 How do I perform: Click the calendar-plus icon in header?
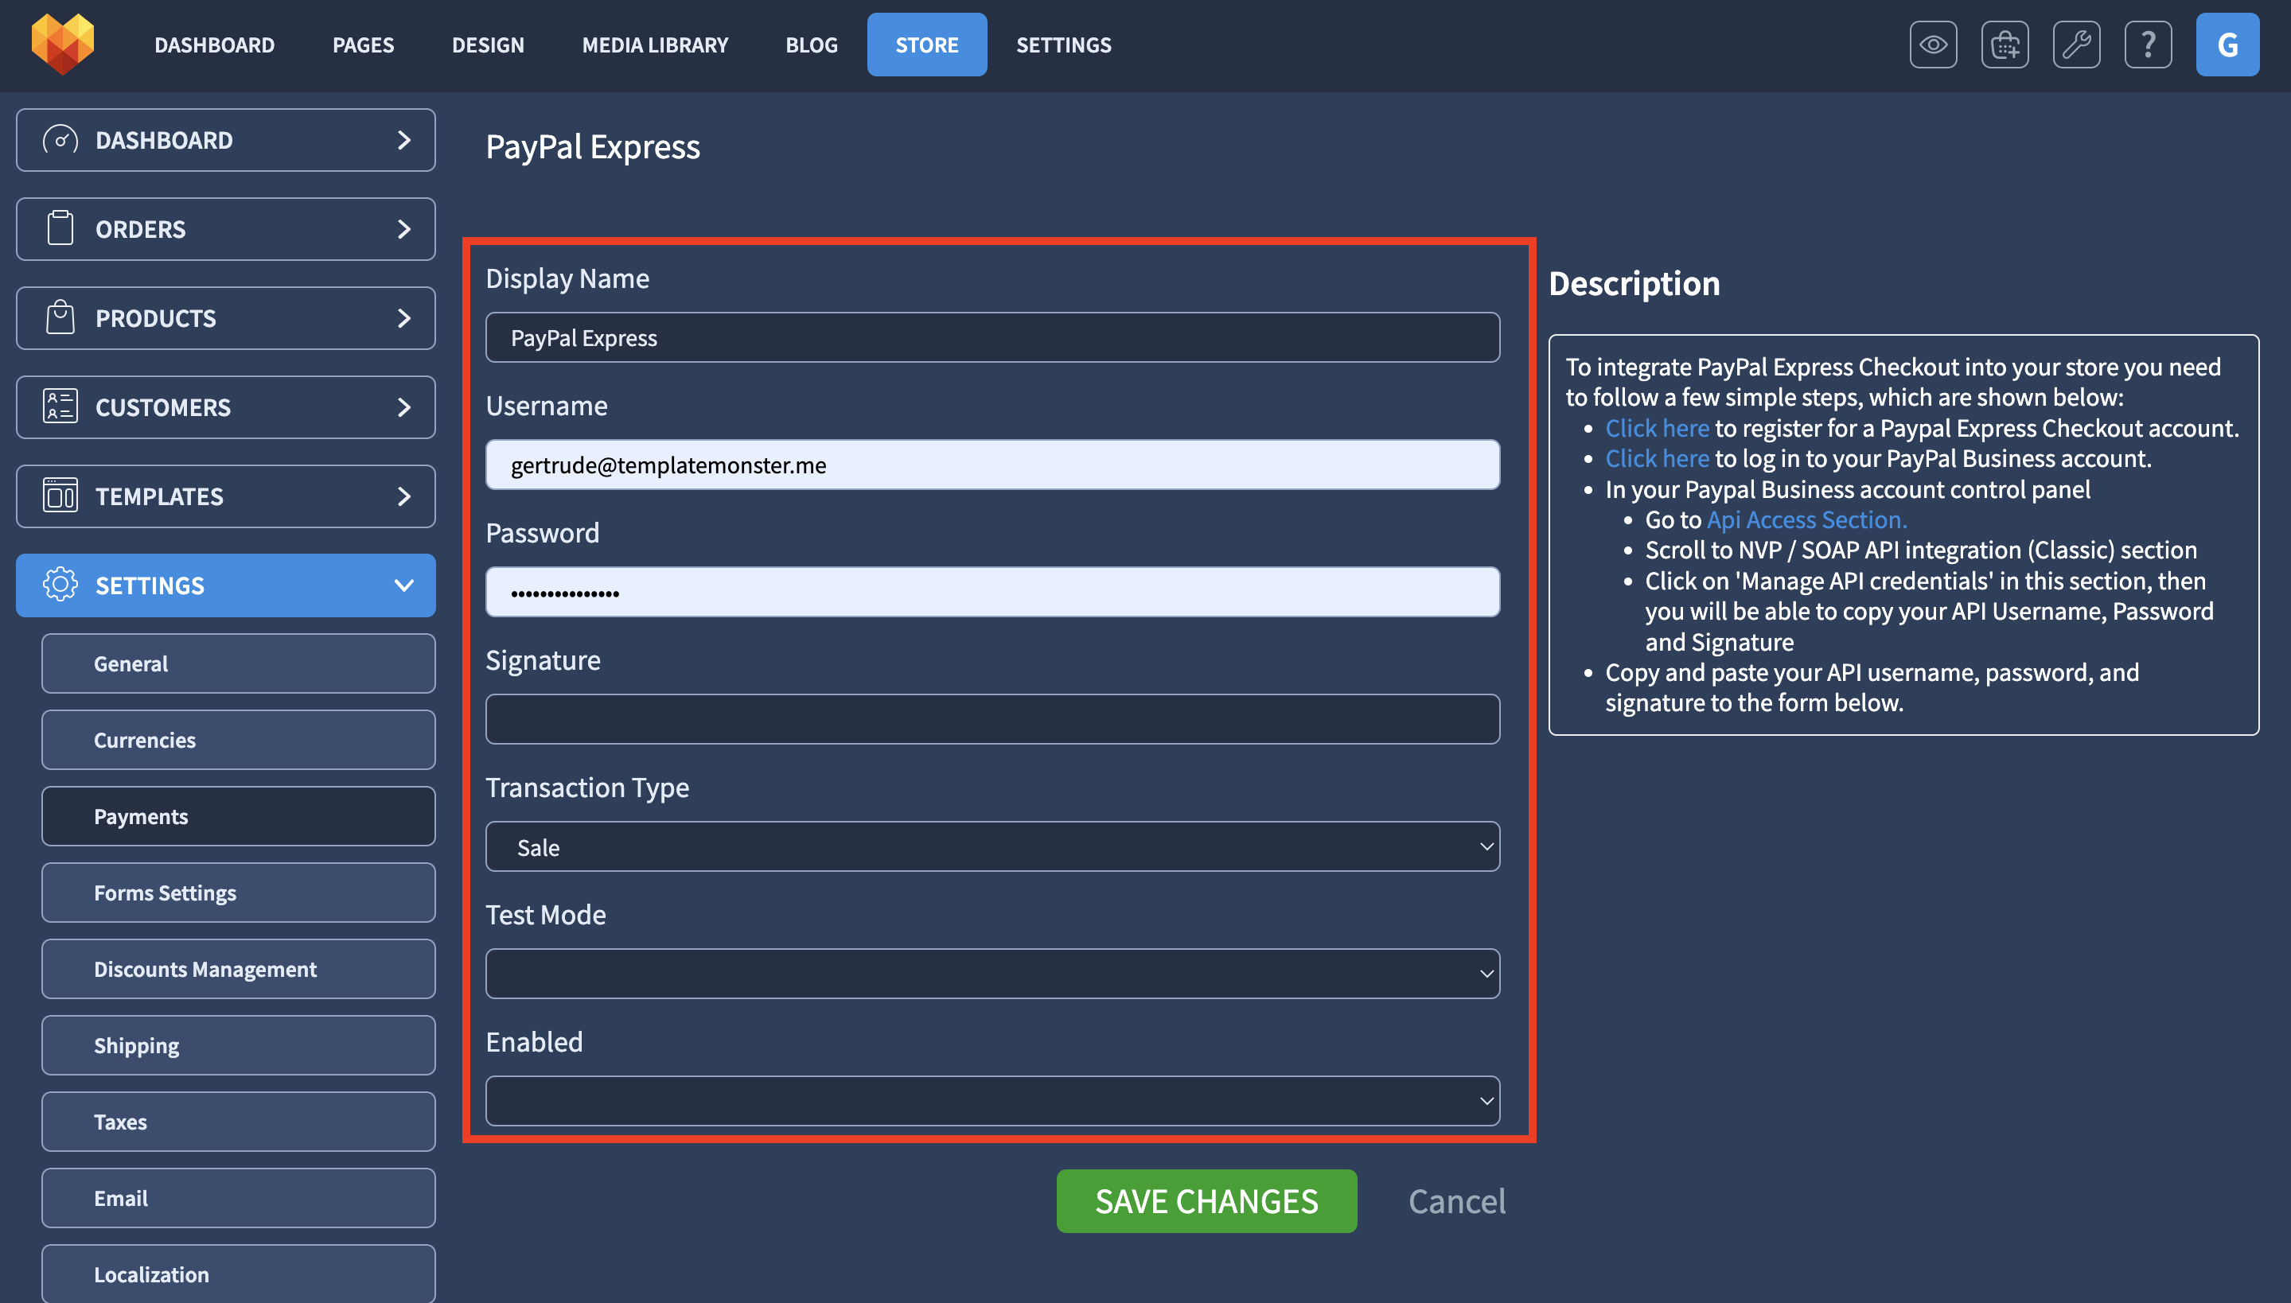[x=2005, y=45]
